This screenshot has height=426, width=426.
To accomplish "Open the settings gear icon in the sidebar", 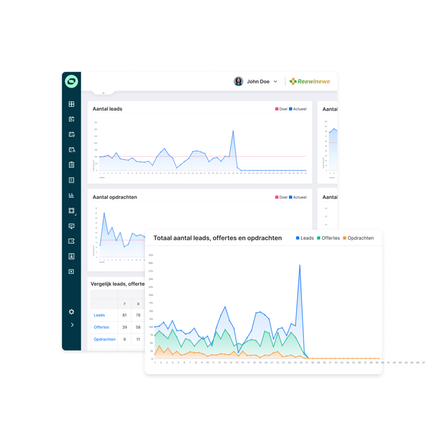I will (71, 312).
